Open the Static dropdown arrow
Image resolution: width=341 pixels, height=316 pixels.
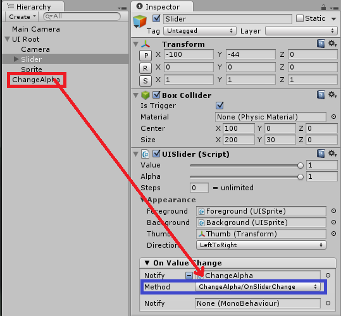[x=333, y=19]
